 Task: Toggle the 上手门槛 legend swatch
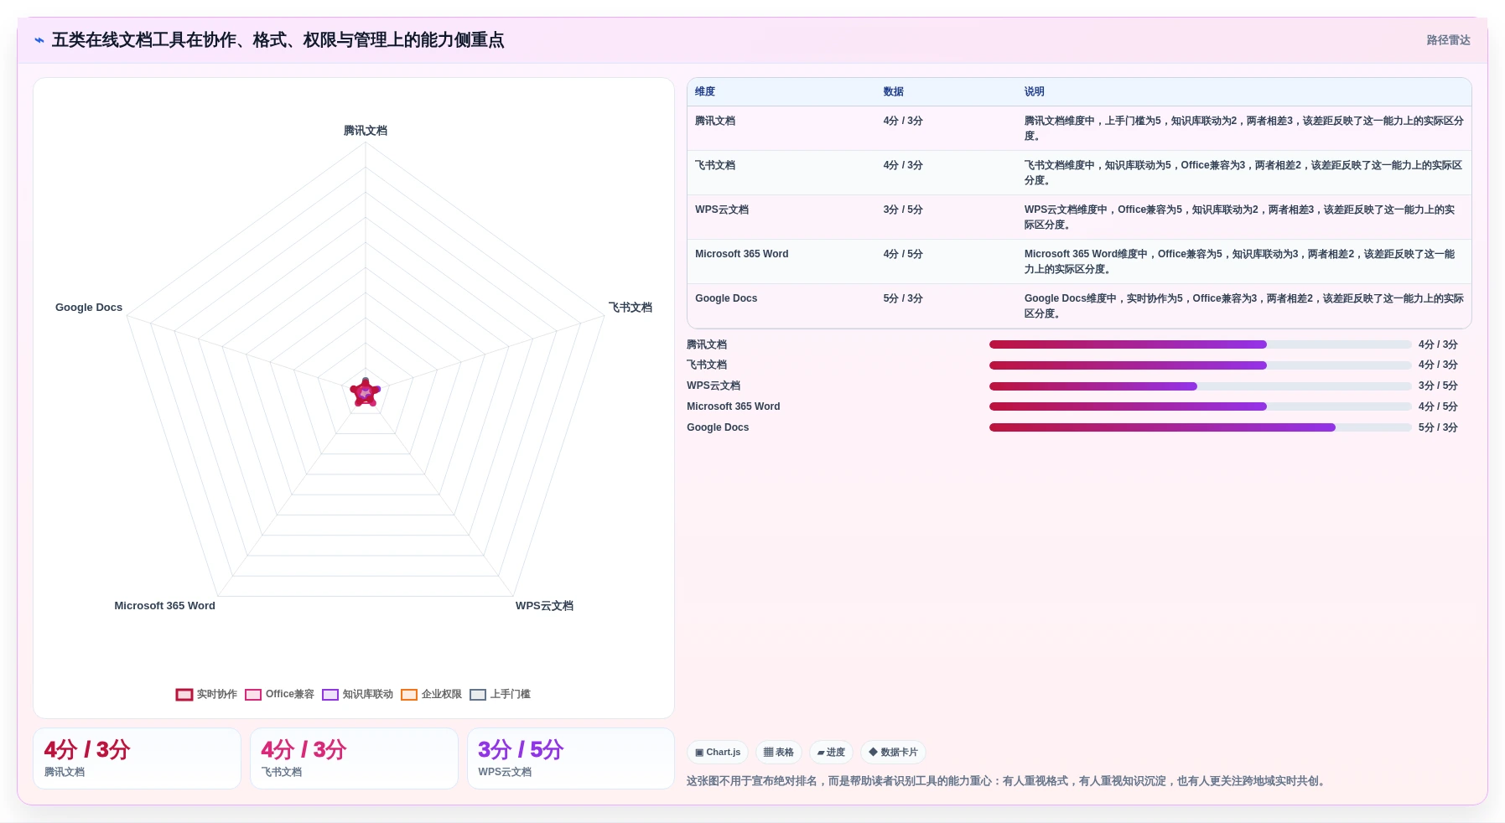pyautogui.click(x=478, y=695)
